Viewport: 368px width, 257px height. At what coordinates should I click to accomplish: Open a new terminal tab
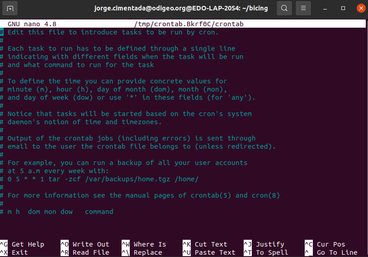coord(10,8)
